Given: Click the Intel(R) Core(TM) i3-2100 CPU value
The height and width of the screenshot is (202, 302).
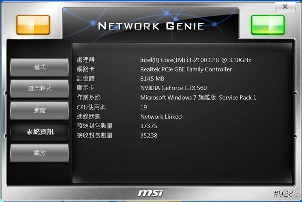Looking at the screenshot, I should point(195,60).
